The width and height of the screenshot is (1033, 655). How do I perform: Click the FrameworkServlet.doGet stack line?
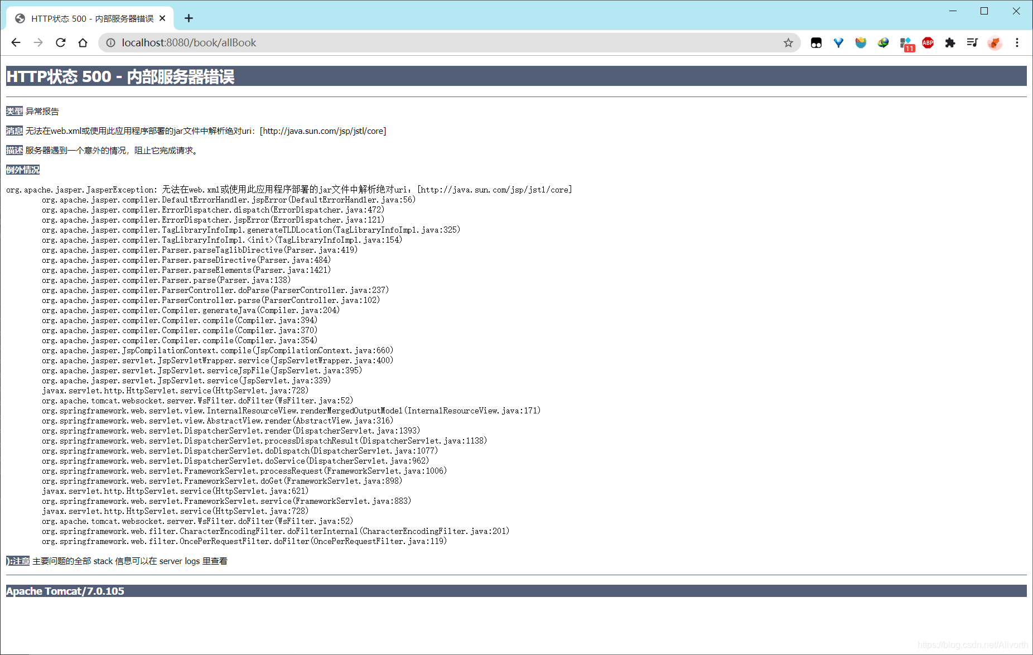(222, 481)
